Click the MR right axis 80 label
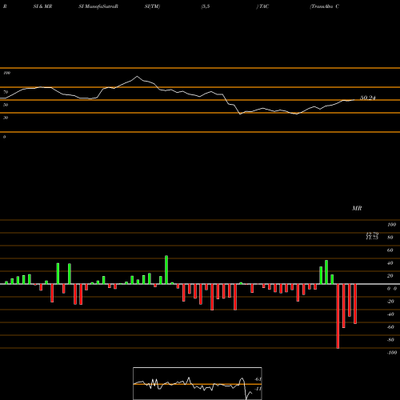This screenshot has height=400, width=400. 390,238
